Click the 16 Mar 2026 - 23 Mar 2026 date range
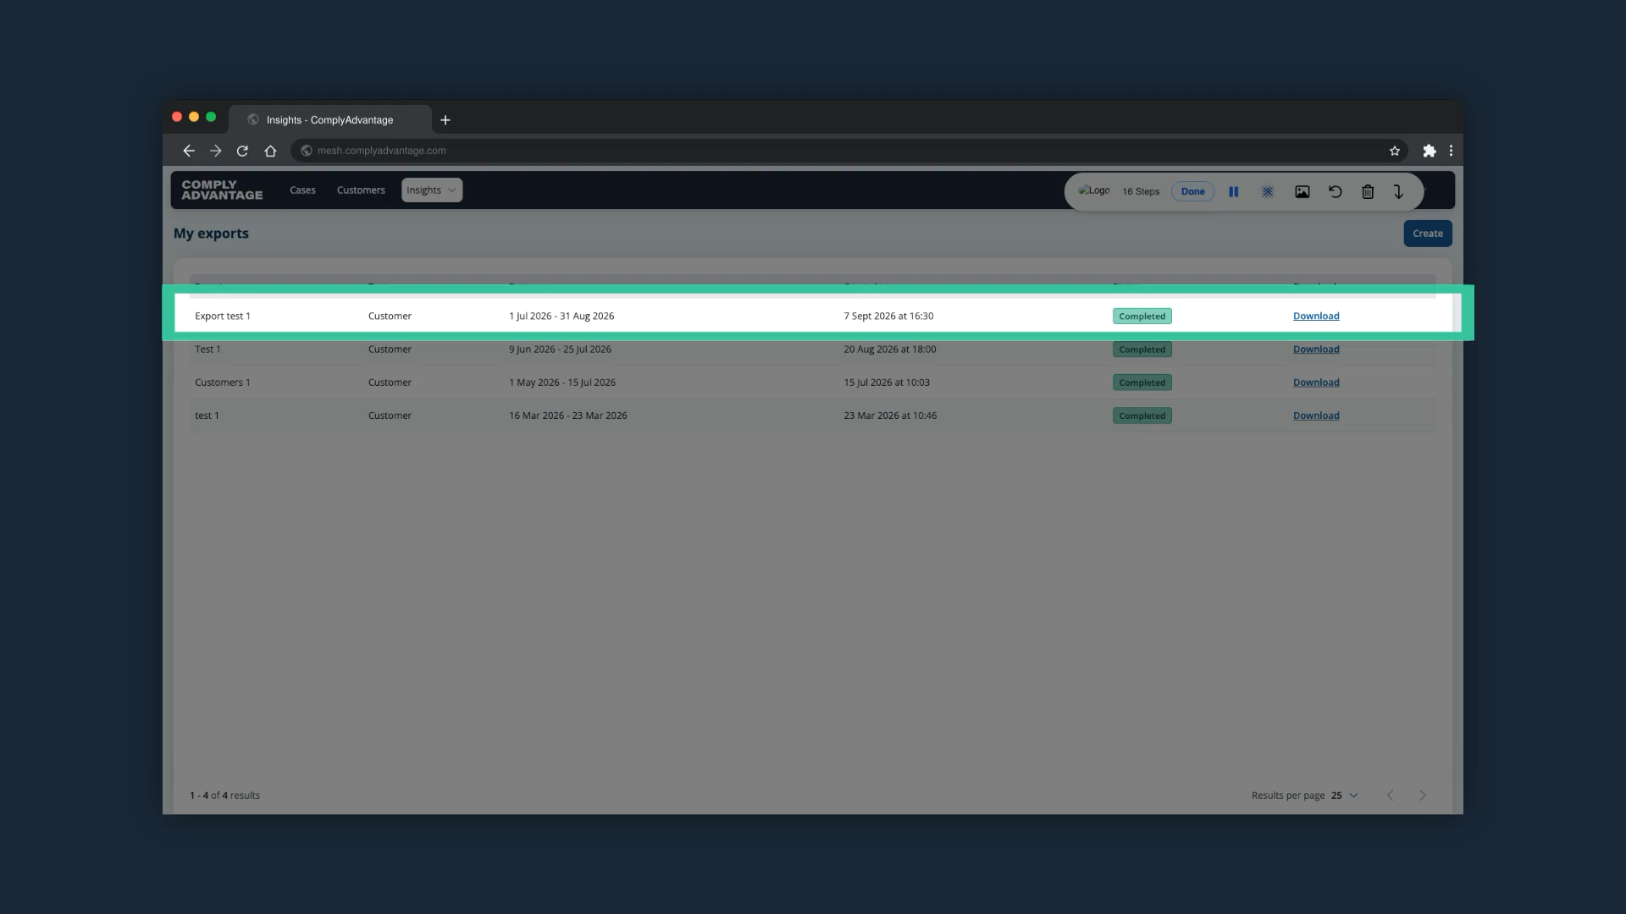Screen dimensions: 1626x914 pyautogui.click(x=567, y=416)
